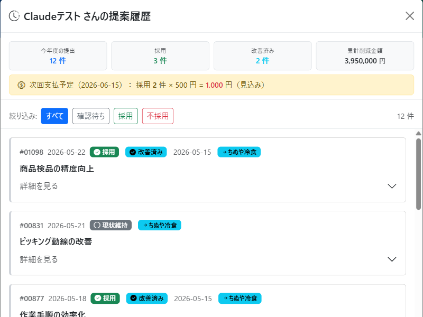Click proposal number #00877

point(32,299)
